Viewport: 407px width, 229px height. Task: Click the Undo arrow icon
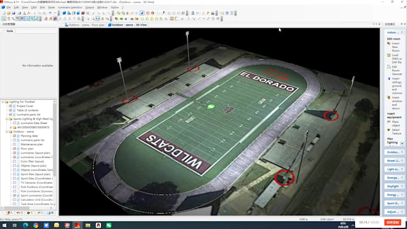[x=50, y=13]
